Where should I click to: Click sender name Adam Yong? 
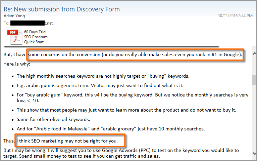pyautogui.click(x=14, y=16)
